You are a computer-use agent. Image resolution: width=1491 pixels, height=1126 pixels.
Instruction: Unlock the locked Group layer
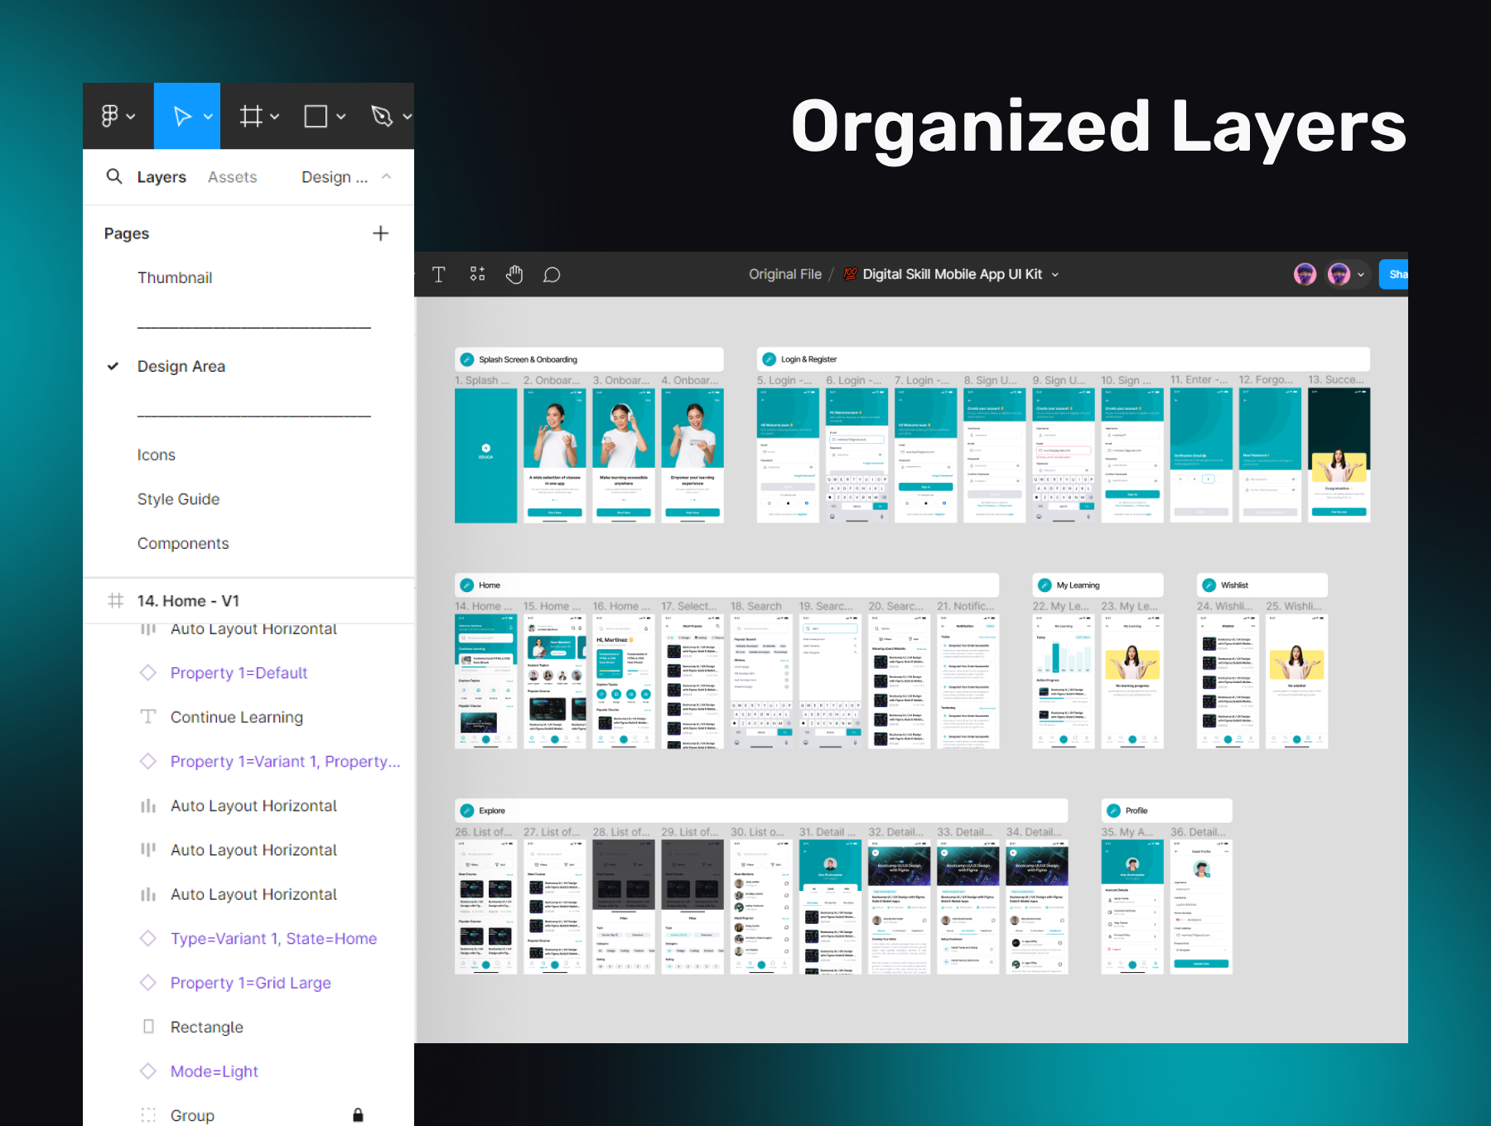(x=358, y=1114)
